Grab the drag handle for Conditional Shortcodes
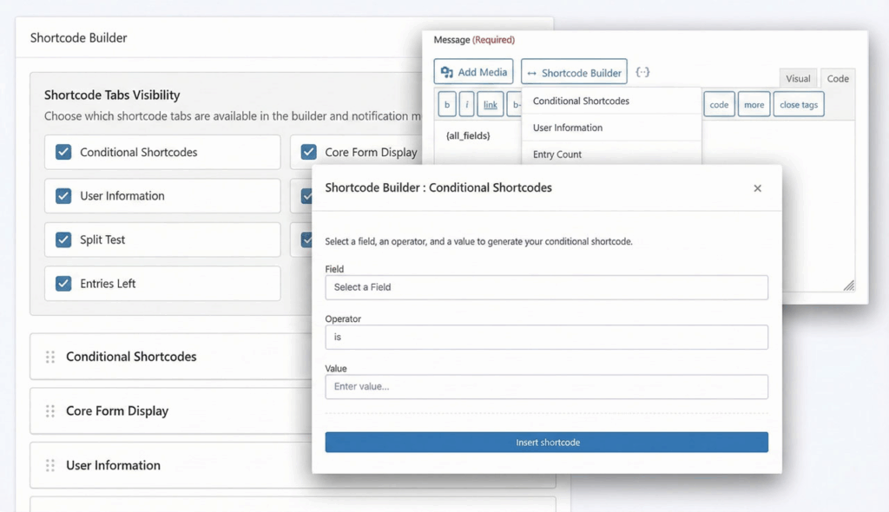The width and height of the screenshot is (889, 512). point(50,357)
